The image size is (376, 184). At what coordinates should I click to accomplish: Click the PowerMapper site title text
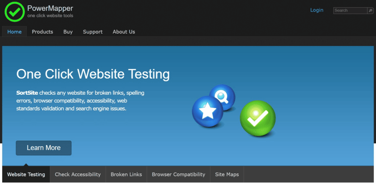coord(50,8)
